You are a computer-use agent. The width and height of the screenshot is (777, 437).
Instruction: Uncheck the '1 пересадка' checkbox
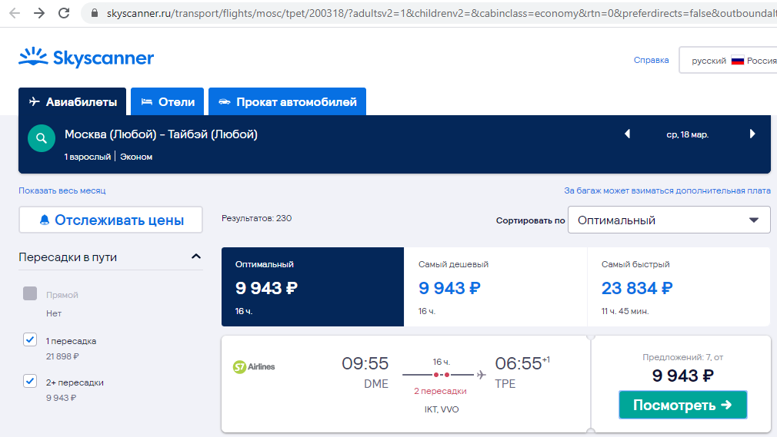coord(30,340)
